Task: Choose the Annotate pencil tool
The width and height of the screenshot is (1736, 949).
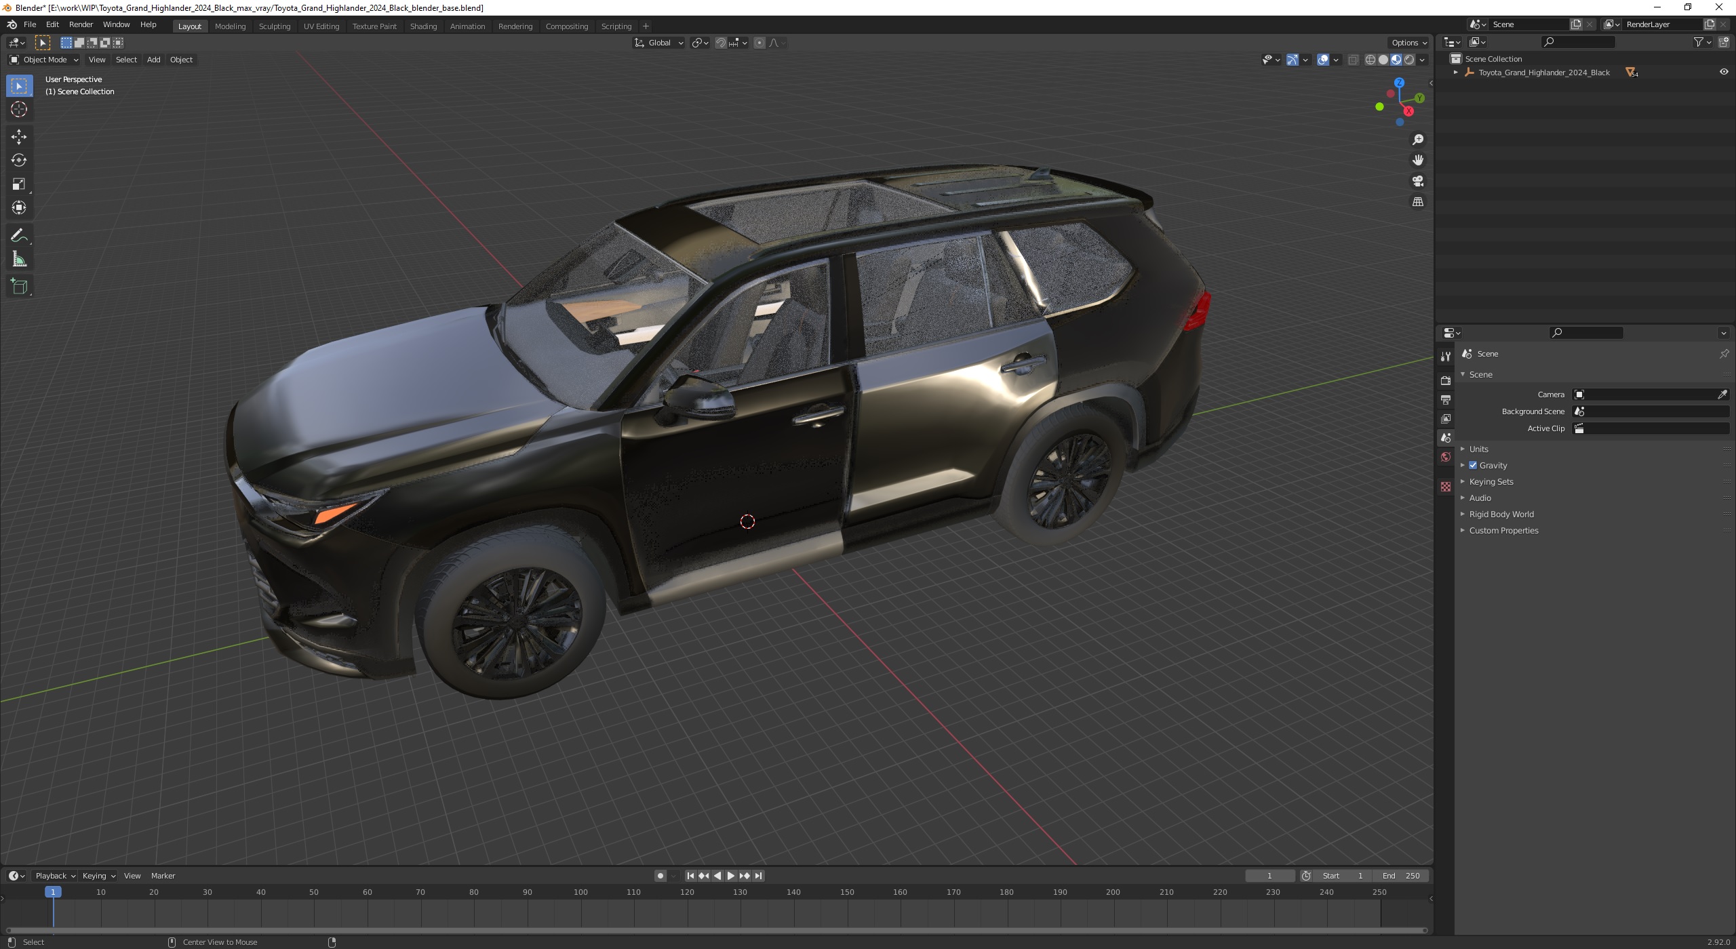Action: pyautogui.click(x=19, y=236)
